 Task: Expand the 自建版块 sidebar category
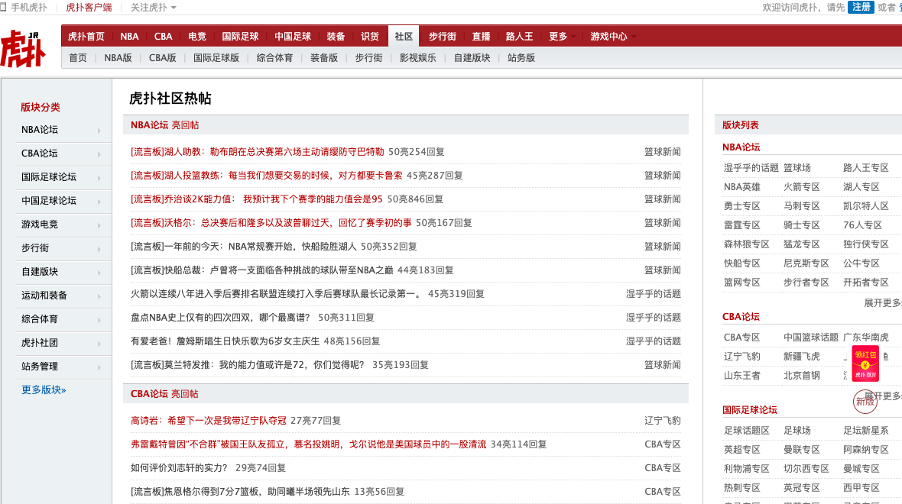click(x=62, y=271)
